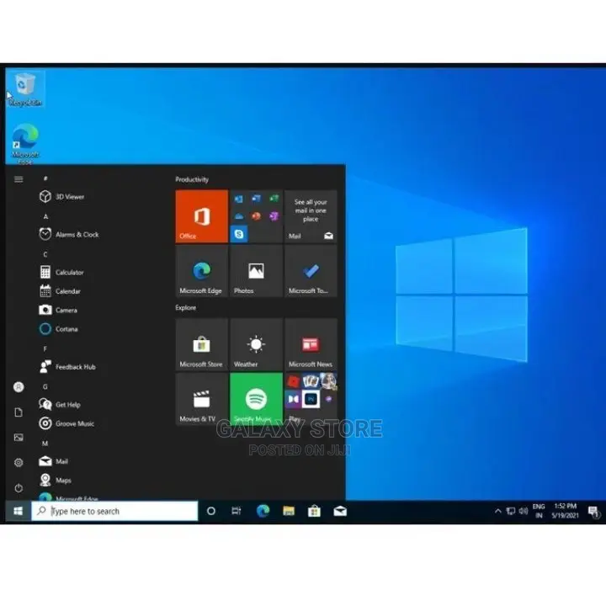The width and height of the screenshot is (606, 590).
Task: Open Feedback Hub app
Action: pyautogui.click(x=67, y=367)
